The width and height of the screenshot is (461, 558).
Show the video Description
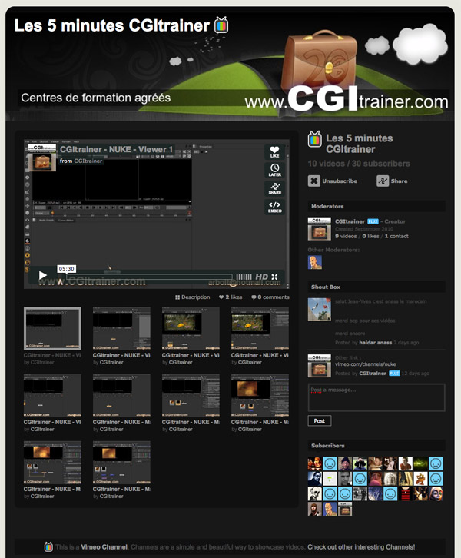[192, 297]
